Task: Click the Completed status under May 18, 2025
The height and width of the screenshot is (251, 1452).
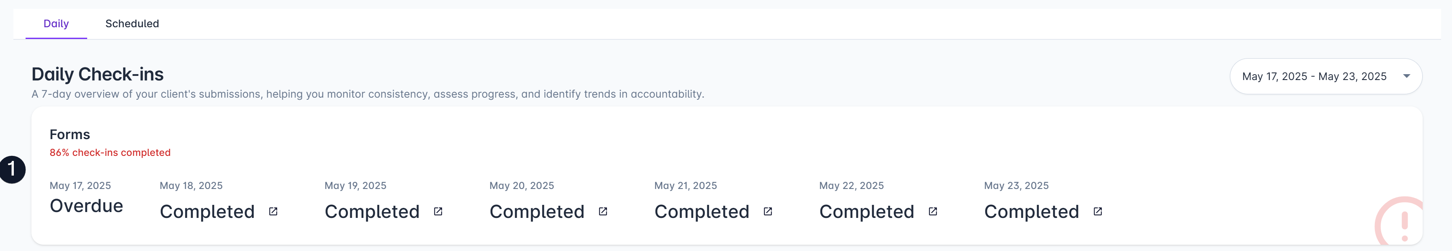Action: coord(207,212)
